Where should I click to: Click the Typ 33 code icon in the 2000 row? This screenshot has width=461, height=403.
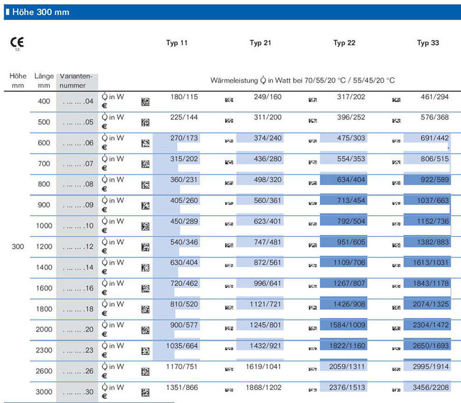(x=396, y=328)
